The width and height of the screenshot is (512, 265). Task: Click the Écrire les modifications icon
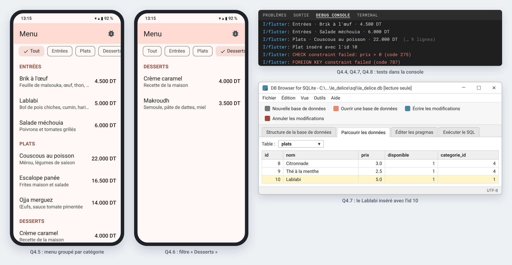(x=408, y=109)
